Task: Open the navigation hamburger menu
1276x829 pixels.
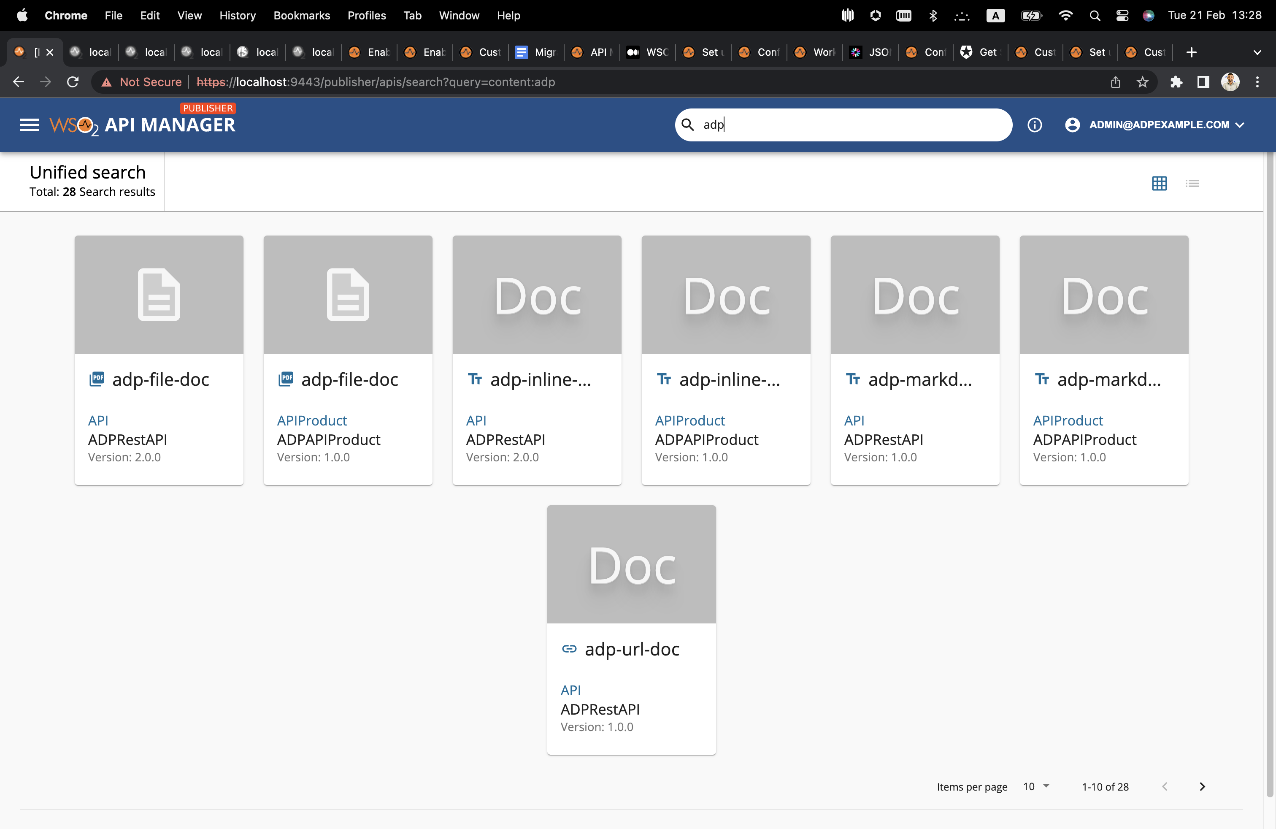Action: point(30,125)
